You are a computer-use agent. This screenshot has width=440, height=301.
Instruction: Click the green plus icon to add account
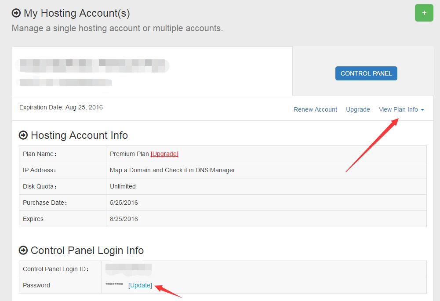click(423, 13)
